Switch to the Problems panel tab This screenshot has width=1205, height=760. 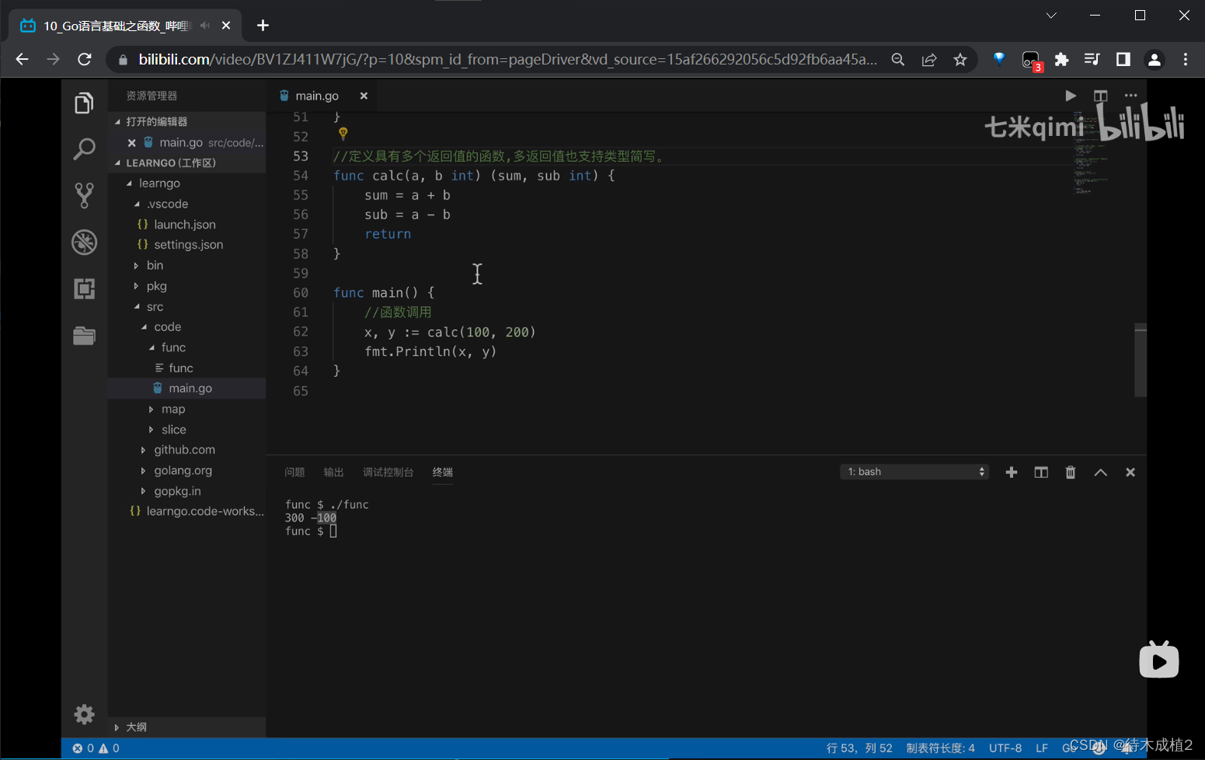[x=294, y=472]
